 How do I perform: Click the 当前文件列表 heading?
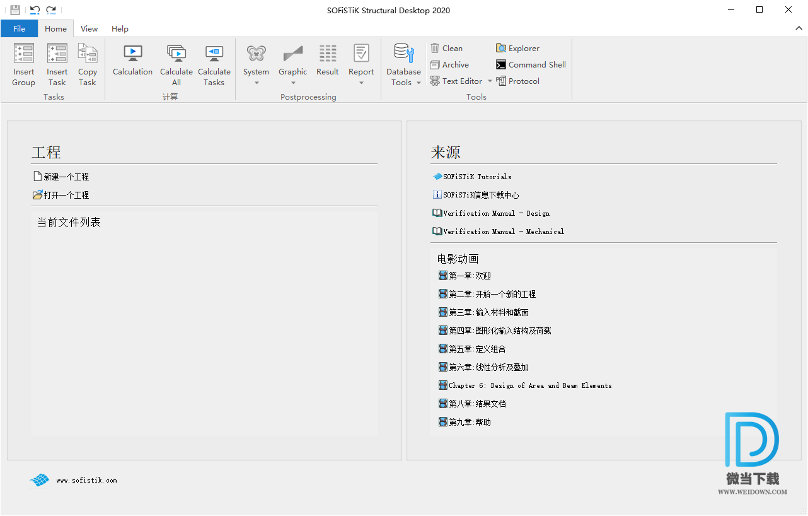69,223
